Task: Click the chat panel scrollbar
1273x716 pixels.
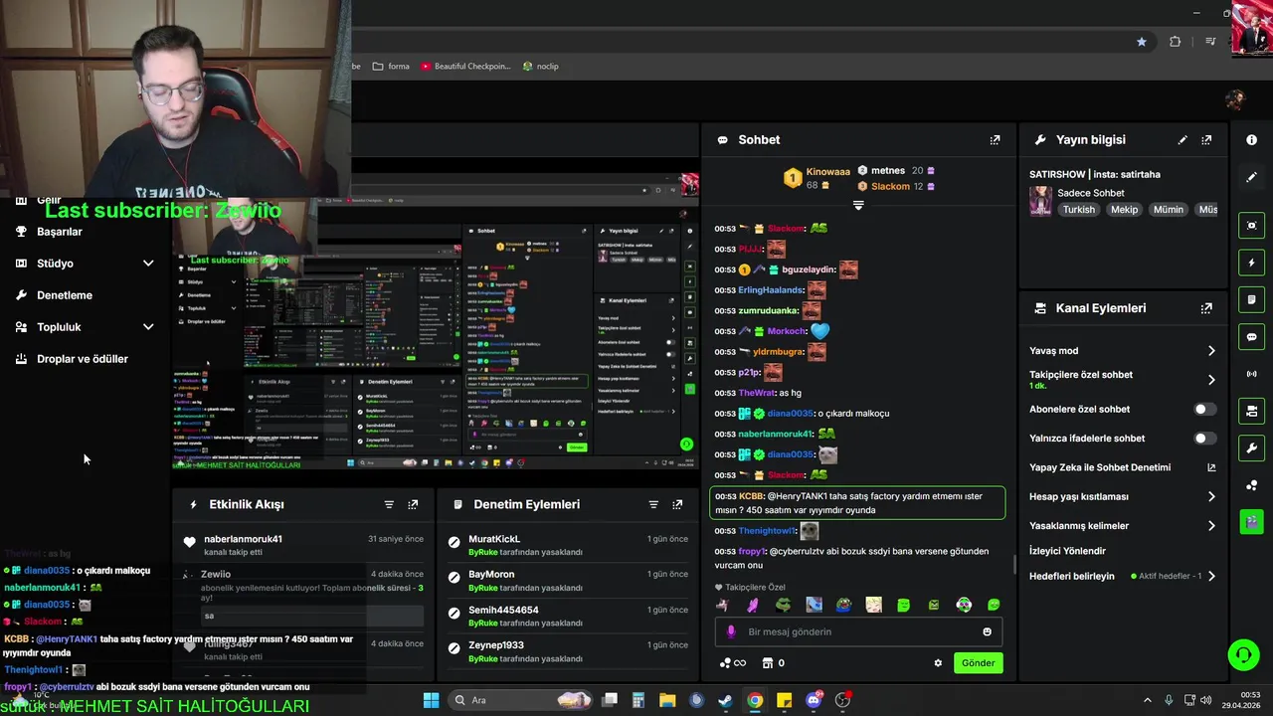Action: click(1013, 565)
